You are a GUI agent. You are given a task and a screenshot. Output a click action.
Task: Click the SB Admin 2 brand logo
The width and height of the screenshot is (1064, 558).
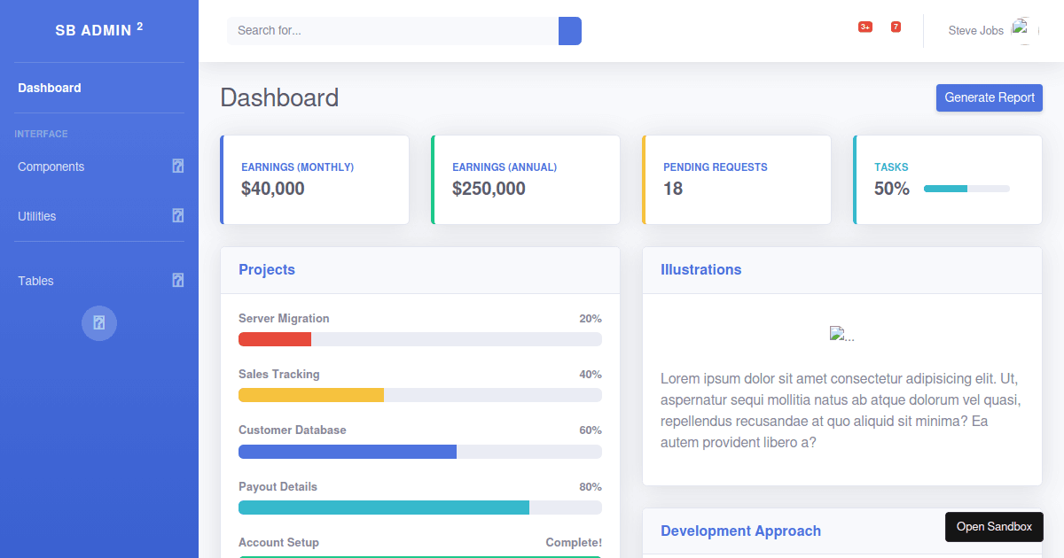[x=99, y=30]
